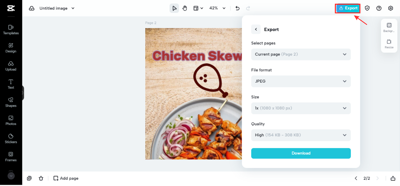The image size is (400, 186).
Task: Open the Background tool
Action: tap(389, 28)
